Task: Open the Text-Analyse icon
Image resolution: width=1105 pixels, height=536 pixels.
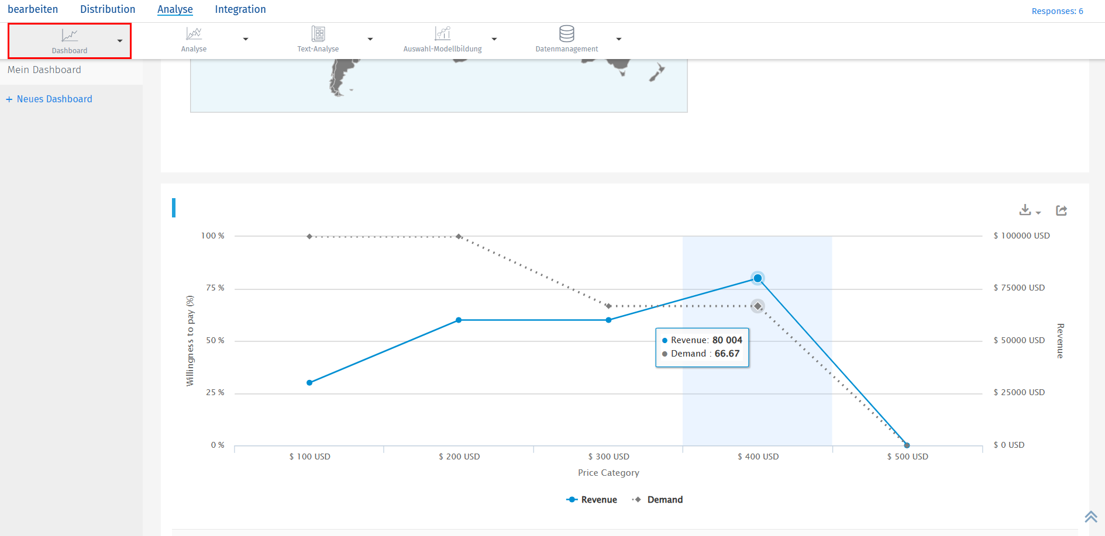Action: pos(318,34)
